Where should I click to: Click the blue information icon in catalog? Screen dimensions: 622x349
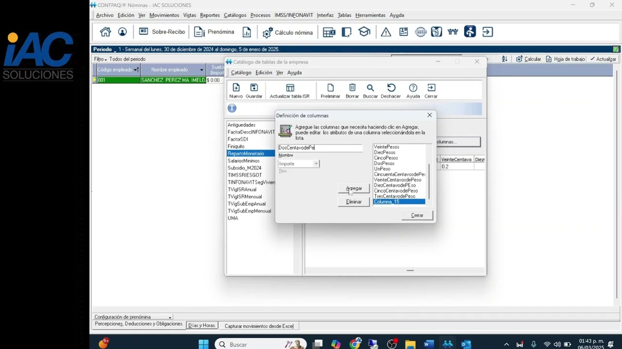232,108
